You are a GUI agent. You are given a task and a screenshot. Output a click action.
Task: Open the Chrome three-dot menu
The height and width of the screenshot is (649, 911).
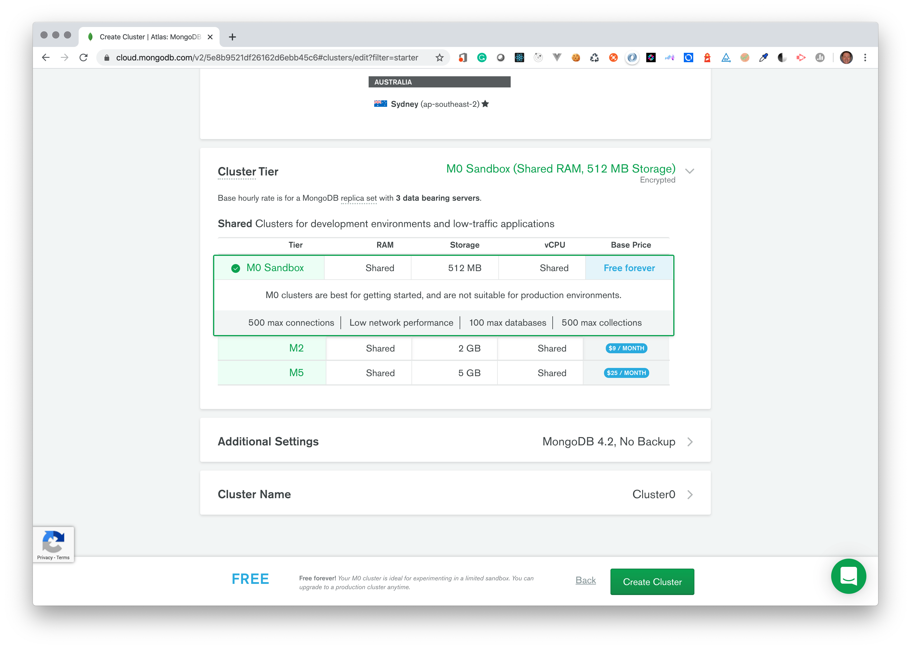[865, 58]
